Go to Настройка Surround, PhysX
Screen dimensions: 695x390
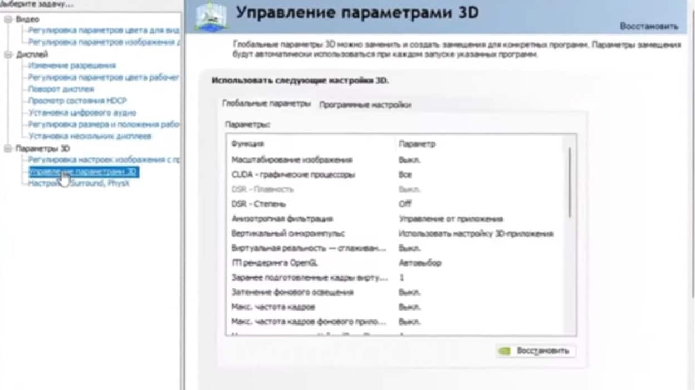[79, 183]
